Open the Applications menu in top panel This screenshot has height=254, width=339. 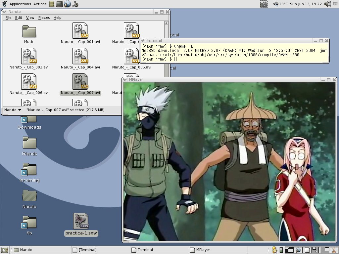click(x=20, y=4)
